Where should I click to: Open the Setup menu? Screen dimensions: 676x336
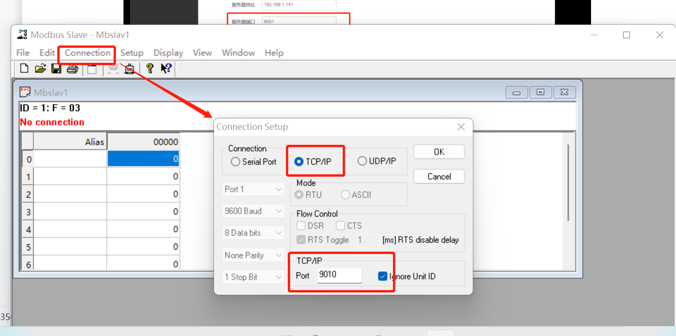(131, 53)
